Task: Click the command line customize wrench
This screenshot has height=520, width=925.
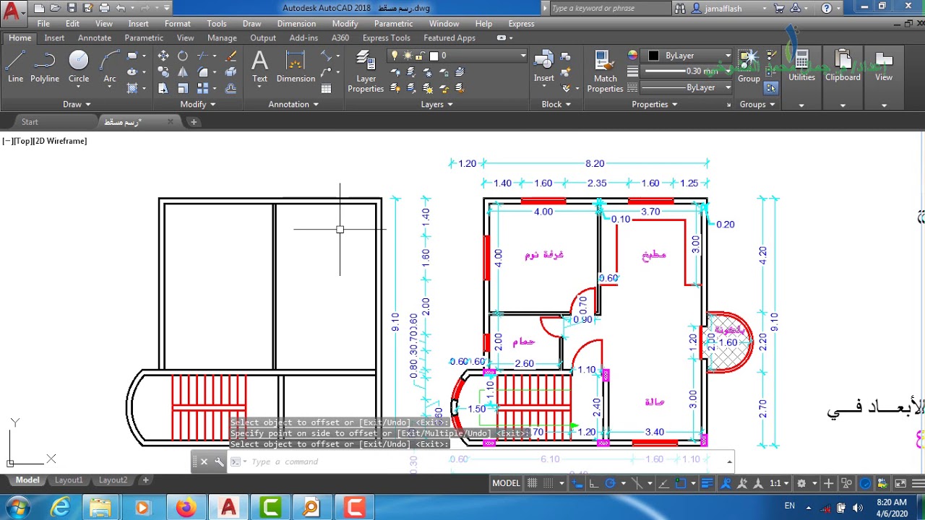Action: point(219,461)
